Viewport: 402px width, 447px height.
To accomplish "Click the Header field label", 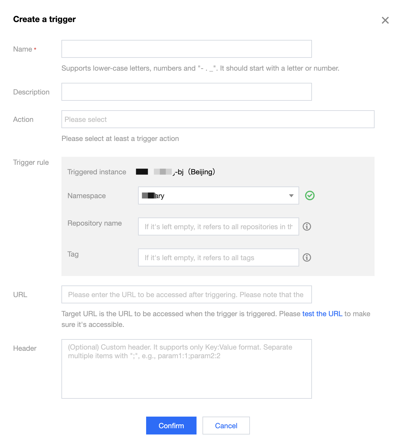I will pos(25,348).
